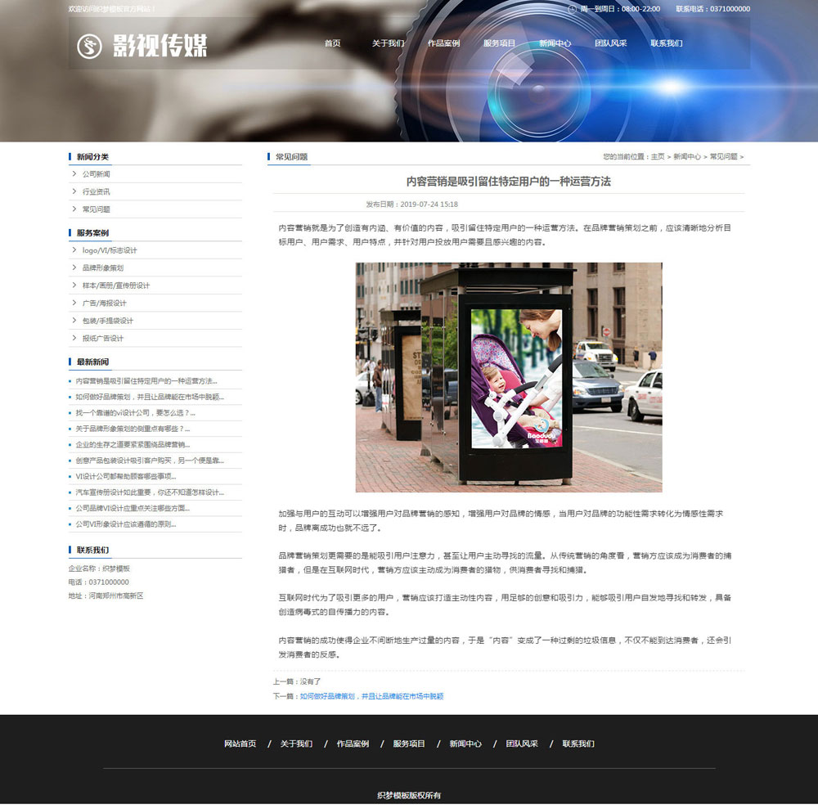Go to 关于我们 in the top navigation
This screenshot has width=818, height=809.
click(x=388, y=43)
